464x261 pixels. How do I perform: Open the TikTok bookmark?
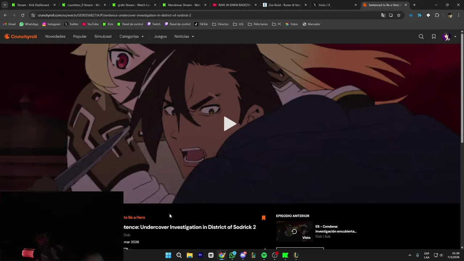pos(201,24)
